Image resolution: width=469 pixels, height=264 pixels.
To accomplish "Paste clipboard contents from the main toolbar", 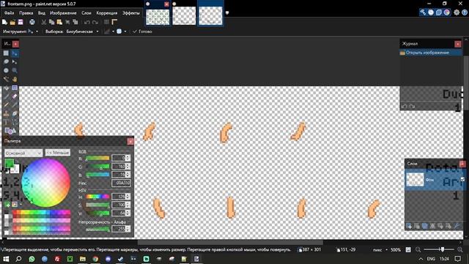I will tap(59, 22).
